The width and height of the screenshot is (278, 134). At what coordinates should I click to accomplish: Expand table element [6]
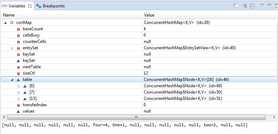pyautogui.click(x=19, y=86)
